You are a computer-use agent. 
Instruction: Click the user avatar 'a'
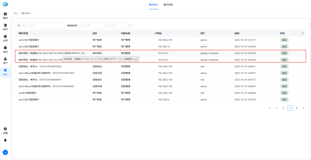point(5,152)
